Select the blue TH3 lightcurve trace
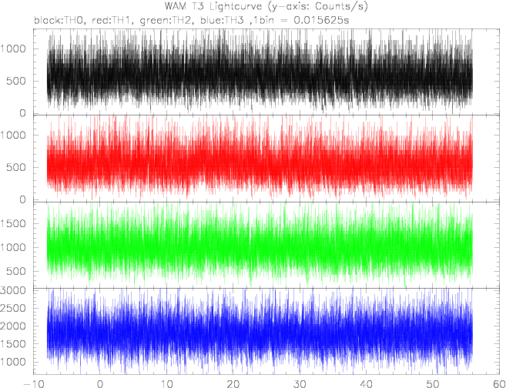Screen dimensions: 506x388 click(x=260, y=333)
